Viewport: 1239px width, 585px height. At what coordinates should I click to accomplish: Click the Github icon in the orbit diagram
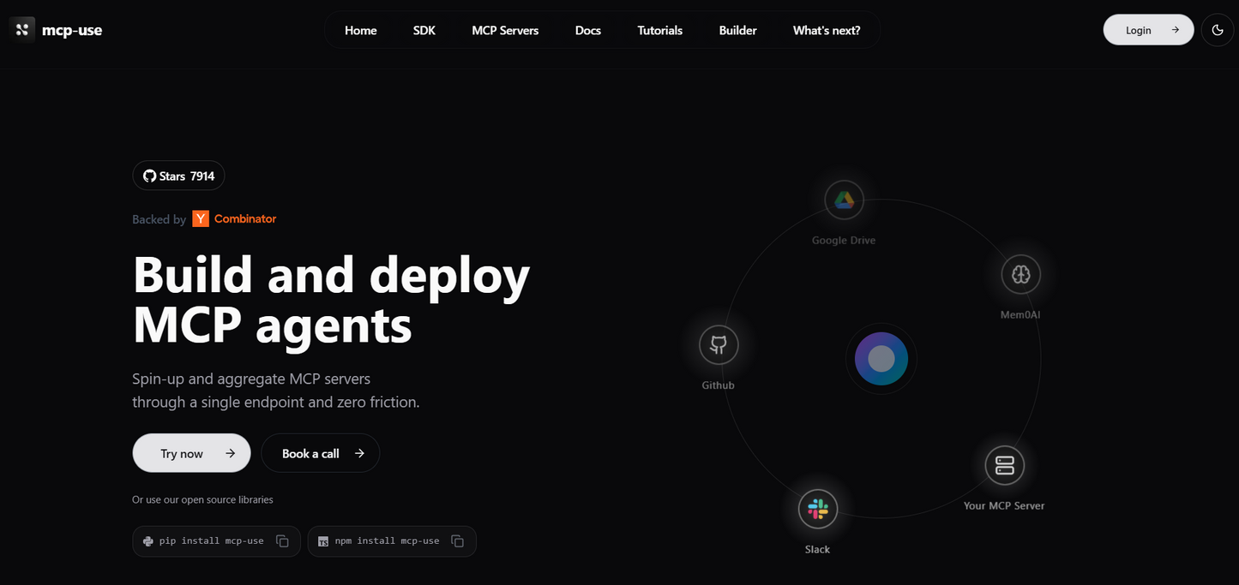719,345
